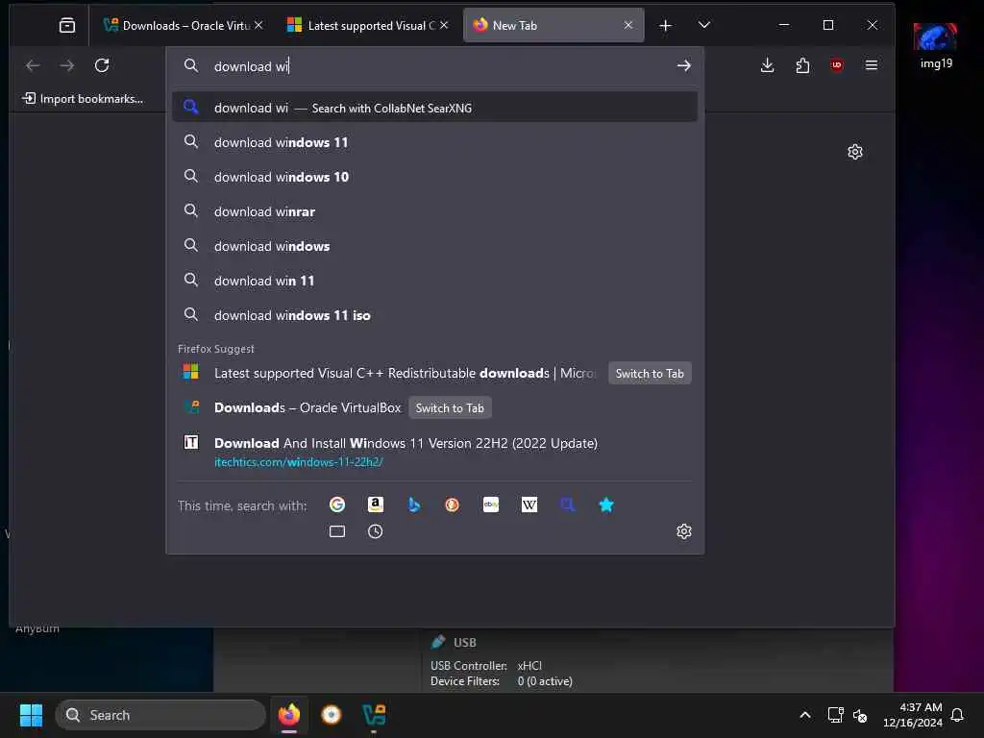The image size is (984, 738).
Task: Search this time with eBay
Action: [x=491, y=504]
